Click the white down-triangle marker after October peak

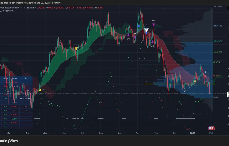click(146, 31)
